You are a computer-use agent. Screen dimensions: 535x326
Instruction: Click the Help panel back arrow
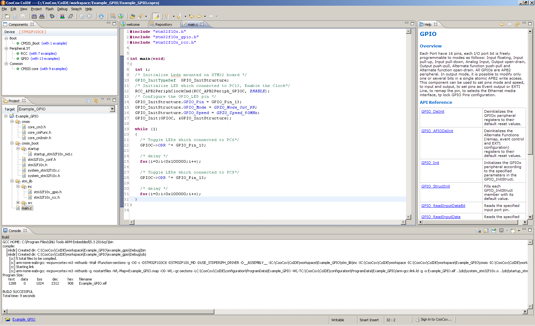click(502, 24)
